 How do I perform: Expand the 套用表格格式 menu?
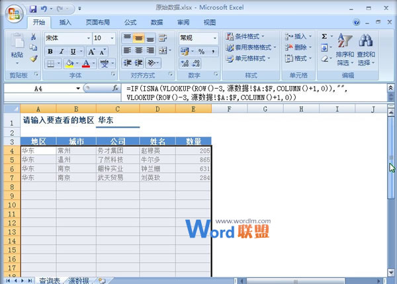pos(251,48)
